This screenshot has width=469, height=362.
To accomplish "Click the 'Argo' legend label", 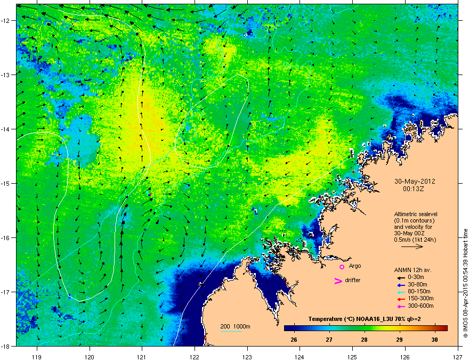I will click(355, 266).
